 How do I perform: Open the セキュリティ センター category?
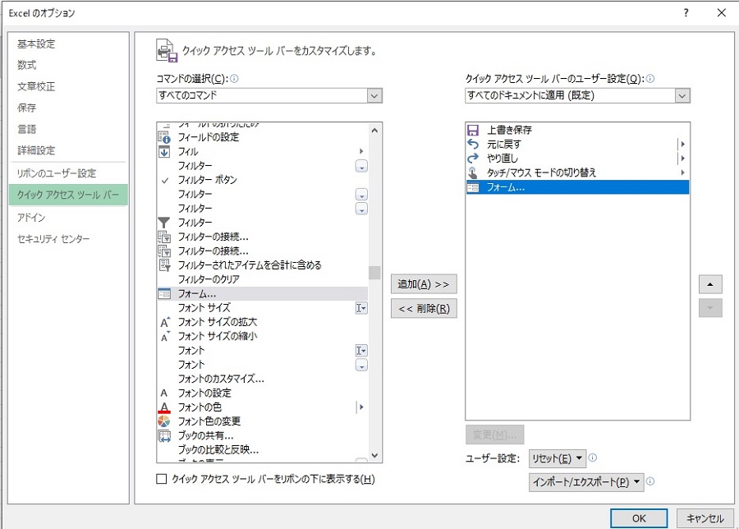53,238
